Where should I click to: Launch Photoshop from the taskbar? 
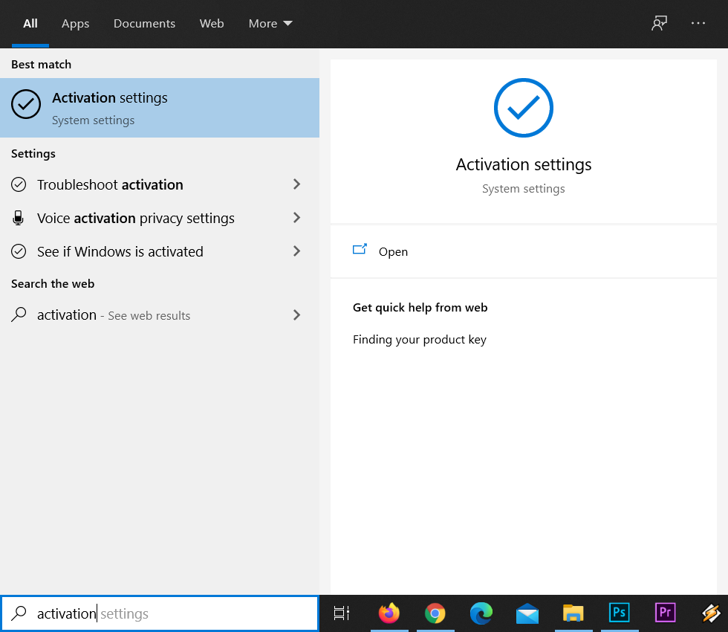pos(620,613)
